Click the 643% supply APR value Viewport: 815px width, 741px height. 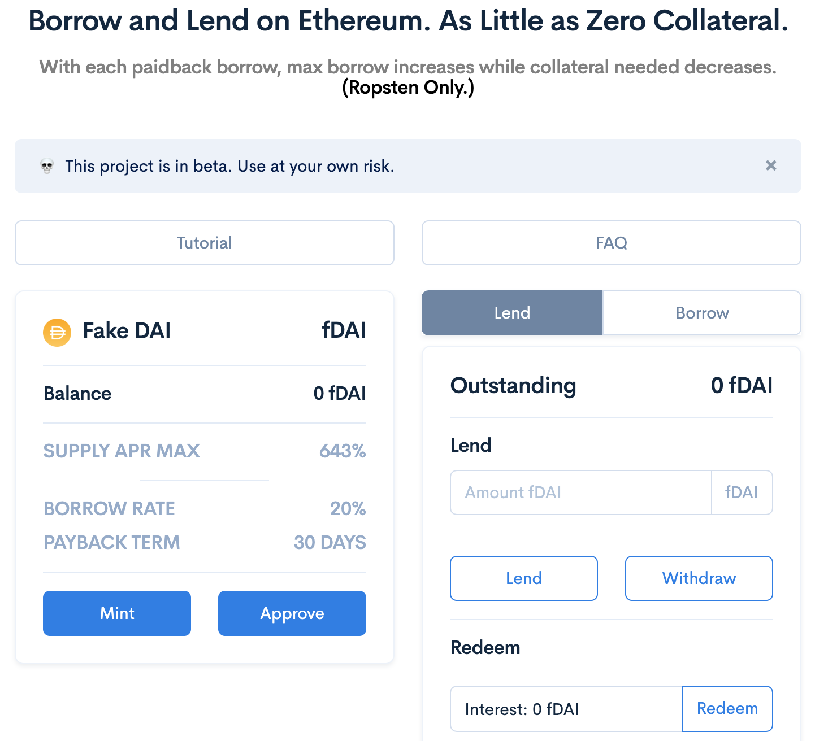(x=343, y=451)
